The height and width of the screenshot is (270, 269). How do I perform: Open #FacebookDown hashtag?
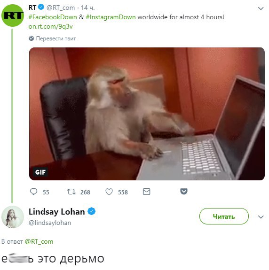53,17
